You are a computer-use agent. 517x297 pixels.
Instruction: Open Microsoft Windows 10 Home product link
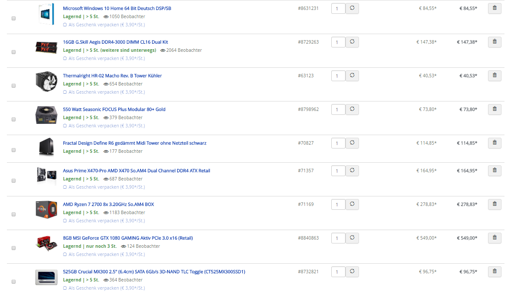(x=117, y=8)
